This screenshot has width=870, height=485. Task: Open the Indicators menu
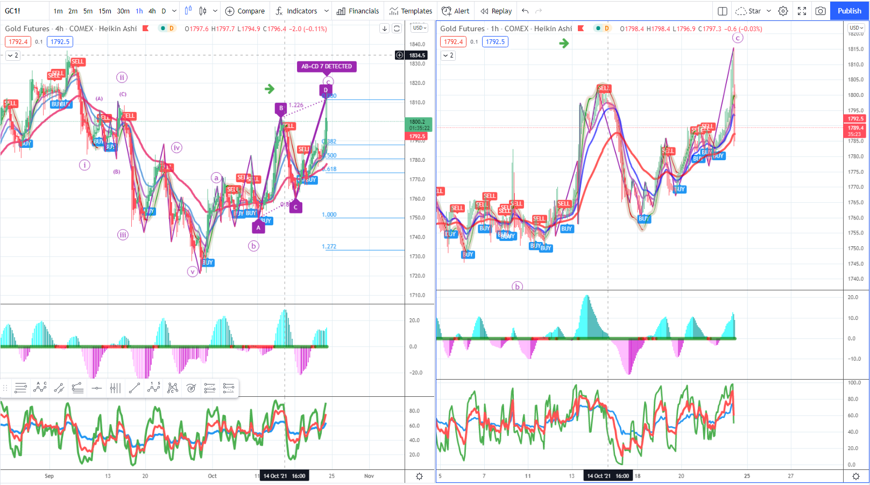point(296,11)
